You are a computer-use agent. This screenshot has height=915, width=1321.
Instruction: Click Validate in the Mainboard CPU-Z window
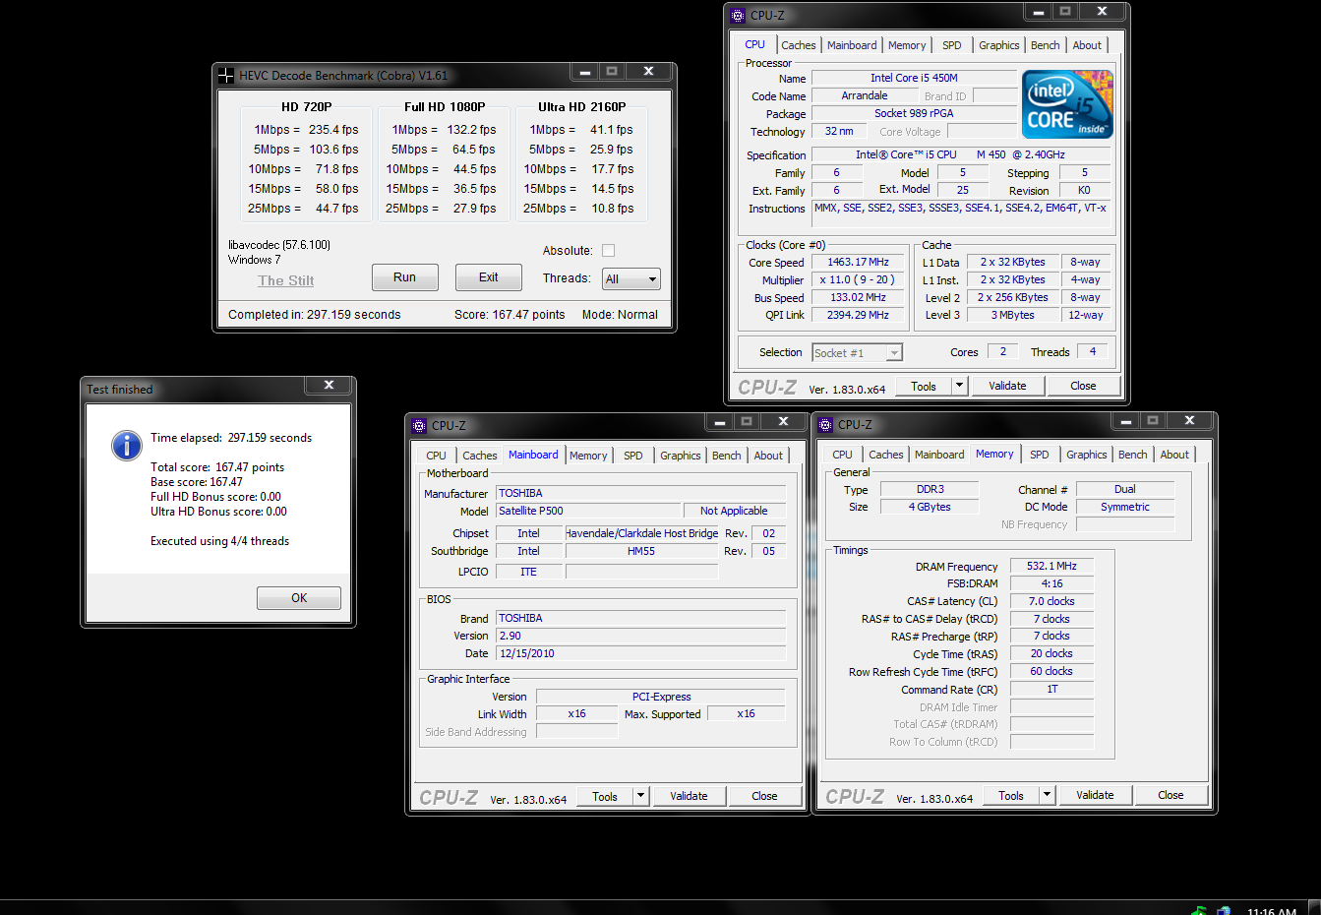tap(689, 796)
